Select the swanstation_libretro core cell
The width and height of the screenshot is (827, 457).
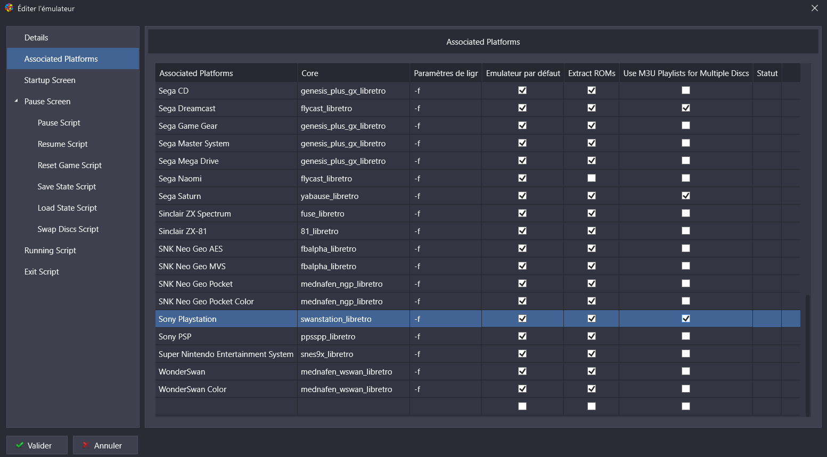pyautogui.click(x=354, y=319)
